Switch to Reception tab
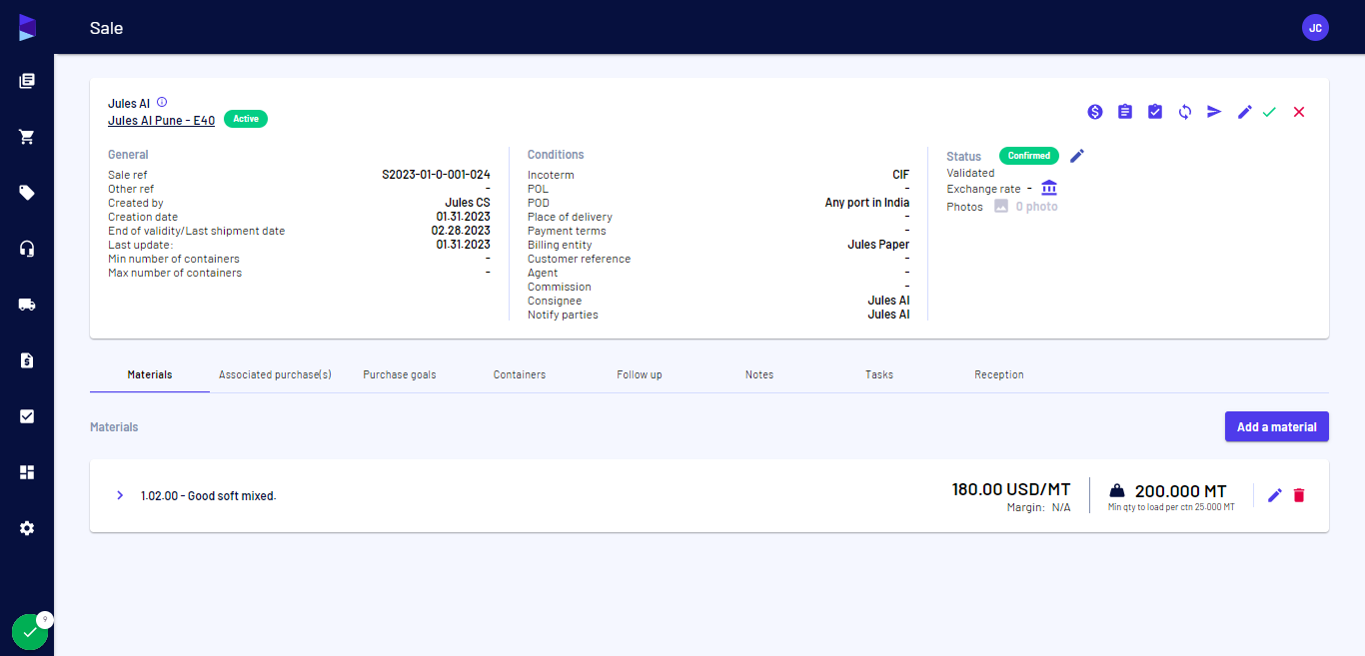 coord(999,374)
